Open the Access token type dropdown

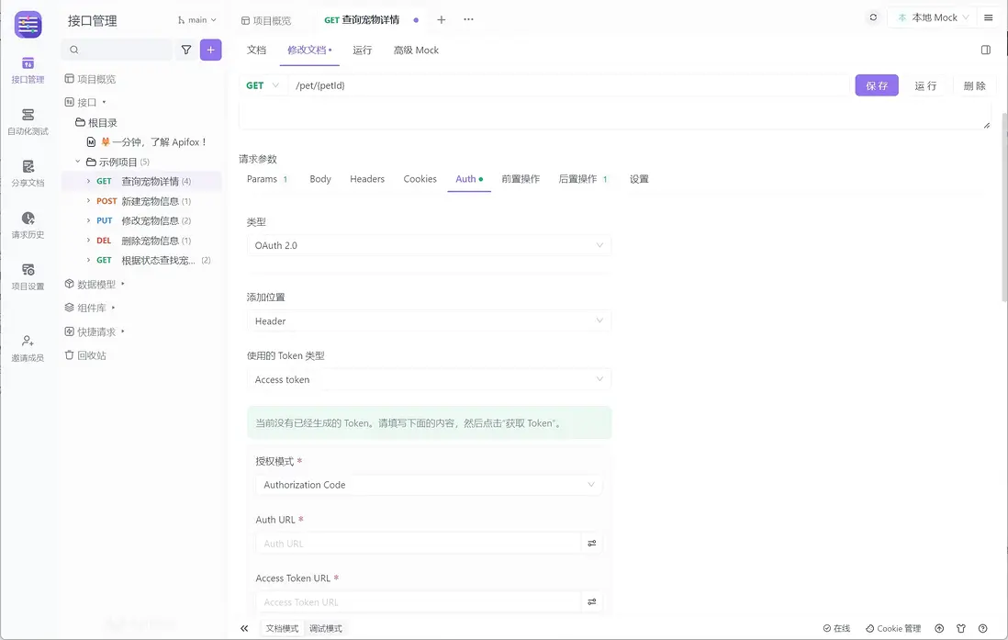[429, 379]
